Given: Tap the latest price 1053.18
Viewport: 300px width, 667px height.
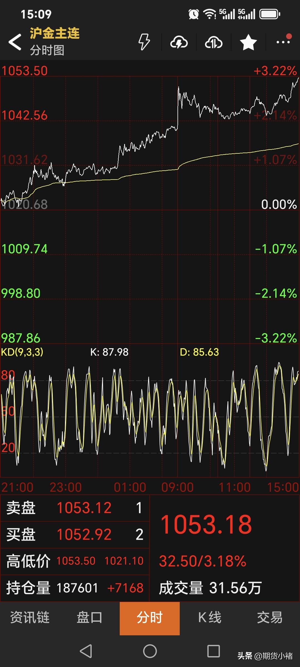Looking at the screenshot, I should point(206,525).
